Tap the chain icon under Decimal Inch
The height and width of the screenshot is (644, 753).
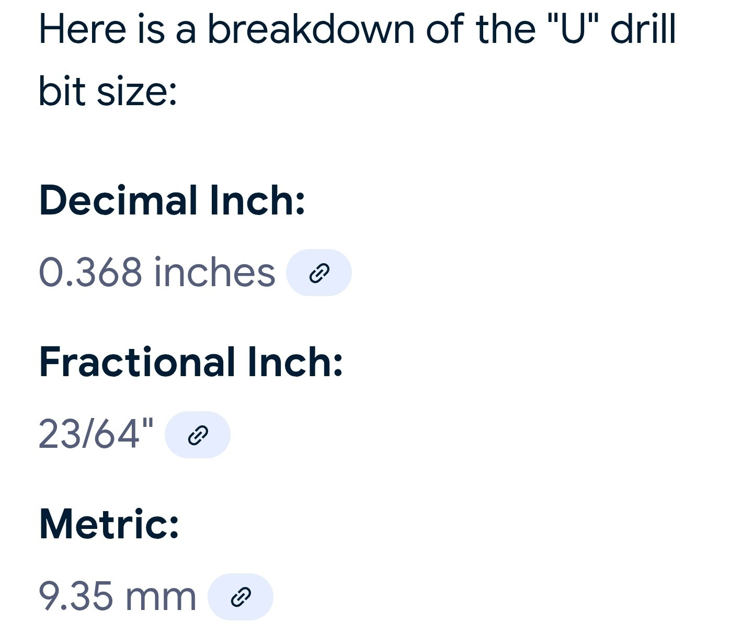click(319, 273)
